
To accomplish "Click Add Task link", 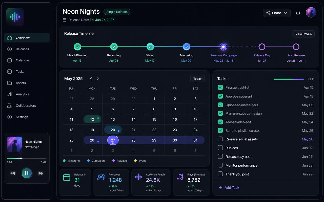I will tap(229, 188).
